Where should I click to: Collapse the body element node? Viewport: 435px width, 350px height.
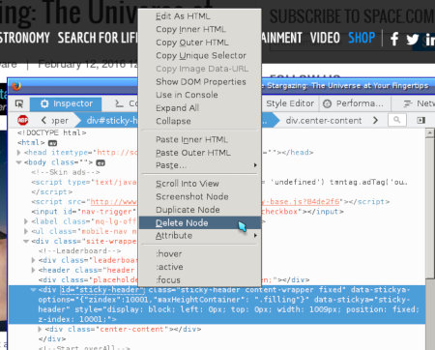[19, 162]
